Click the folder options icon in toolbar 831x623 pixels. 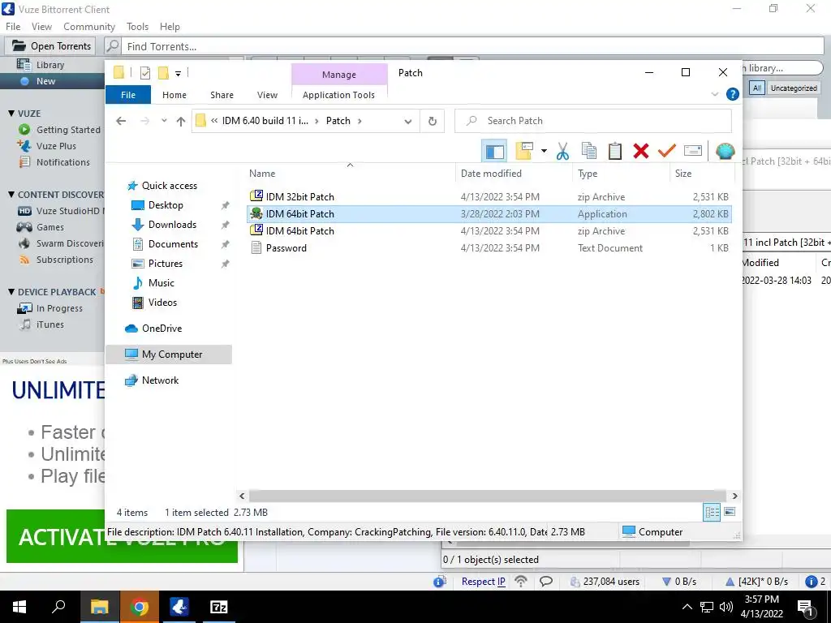coord(524,151)
